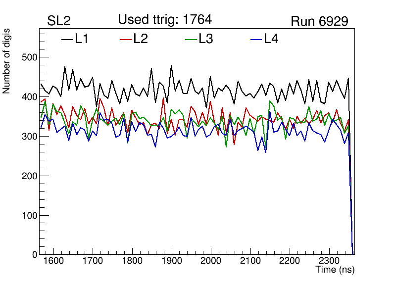The image size is (394, 283).
Task: Select the L4 legend label text
Action: 271,39
